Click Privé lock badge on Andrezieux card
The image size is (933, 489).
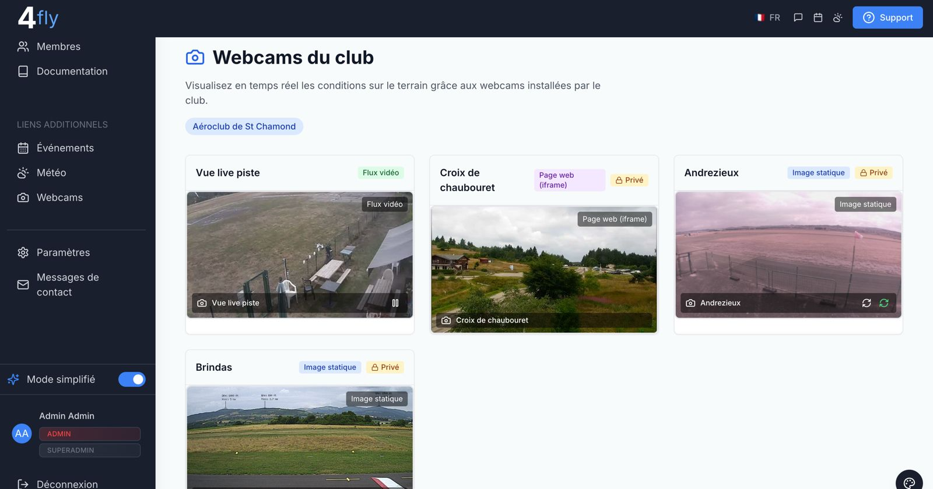(x=874, y=173)
